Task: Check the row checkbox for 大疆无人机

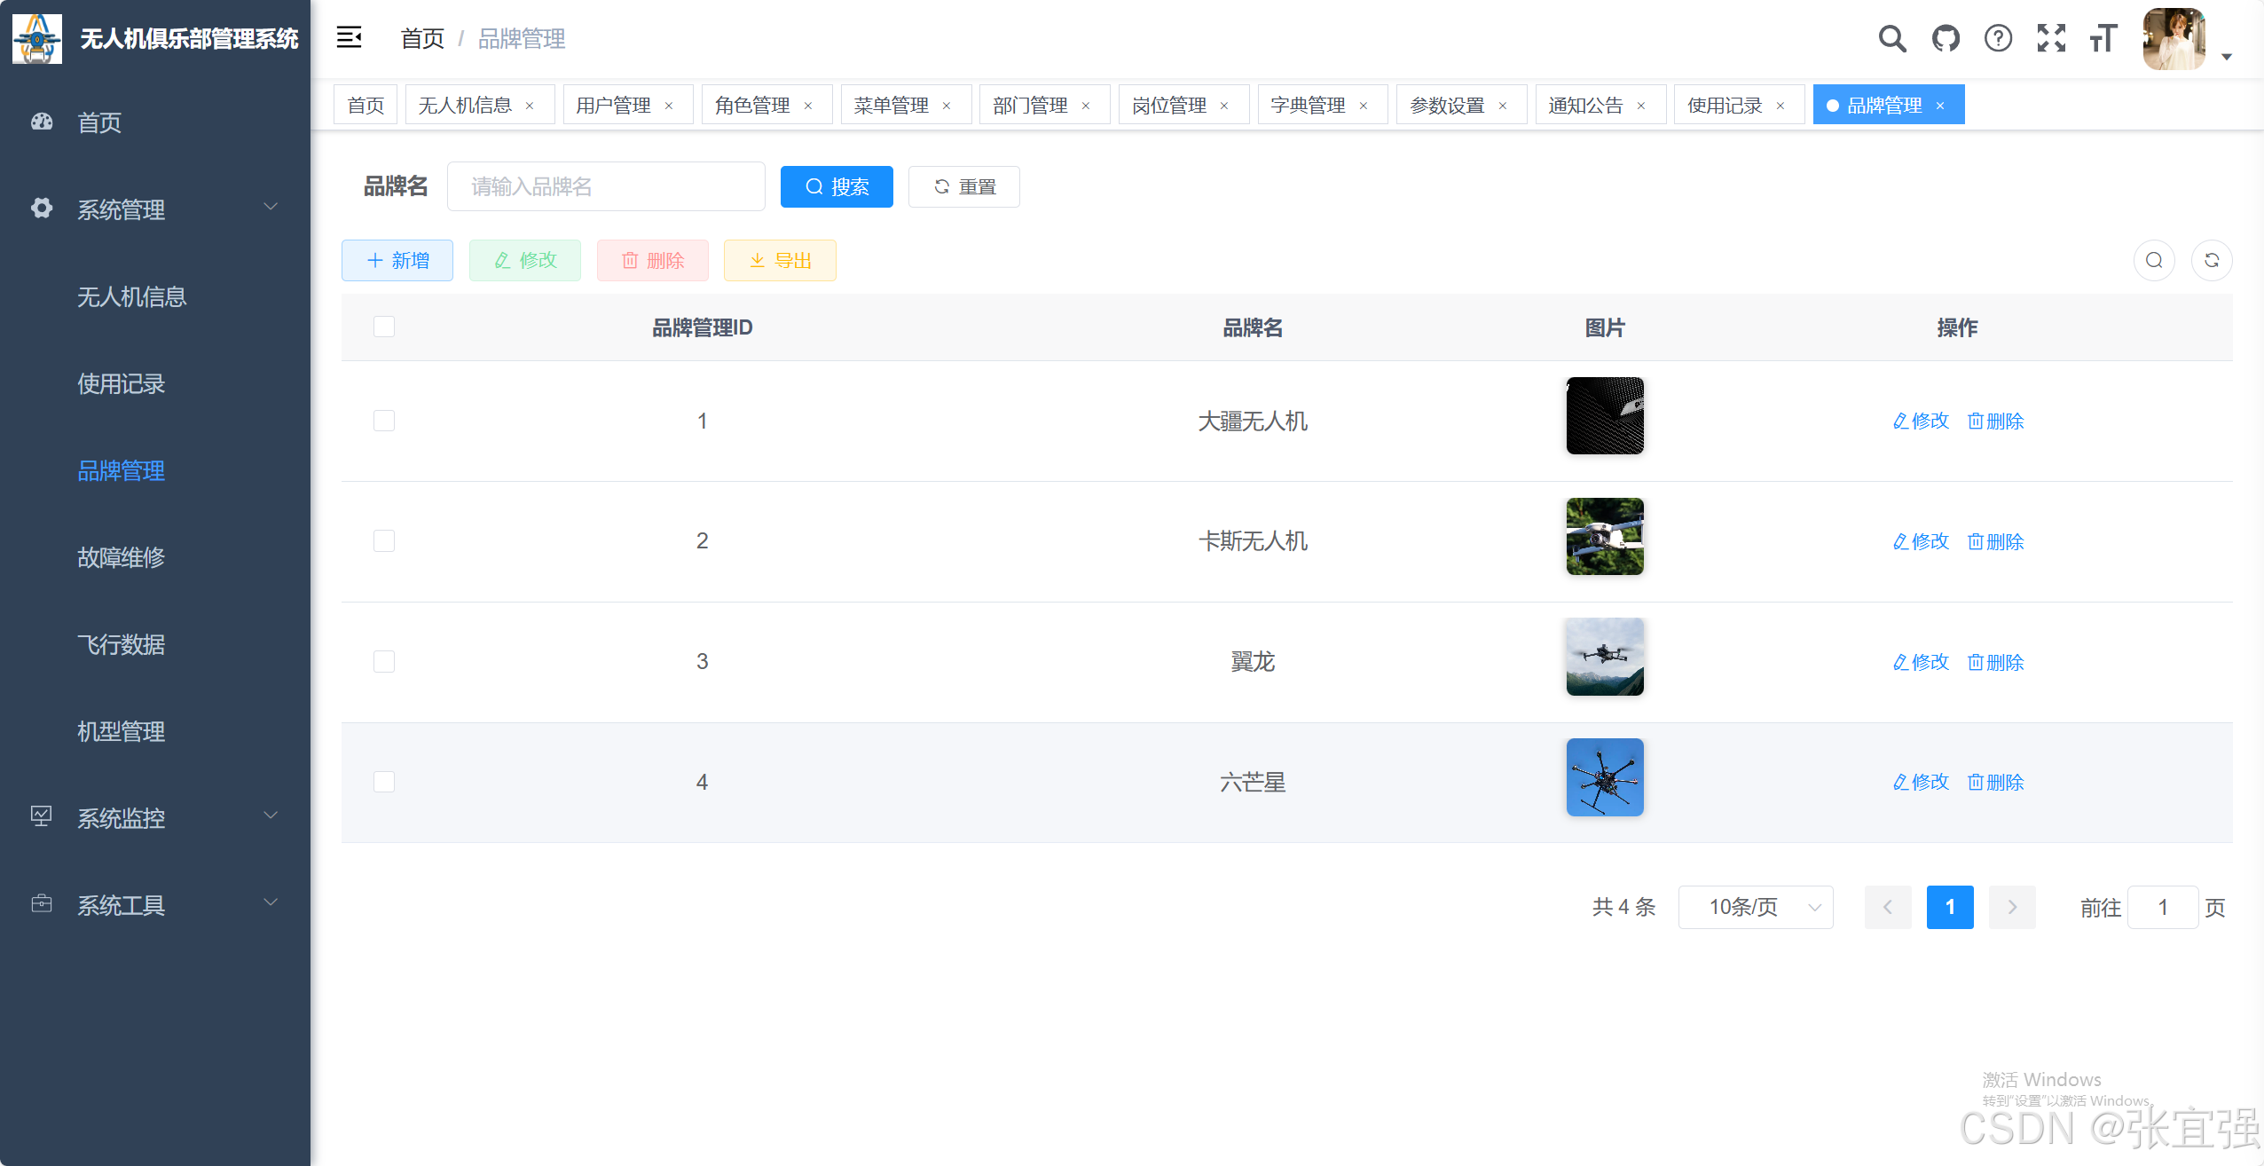Action: [x=383, y=421]
